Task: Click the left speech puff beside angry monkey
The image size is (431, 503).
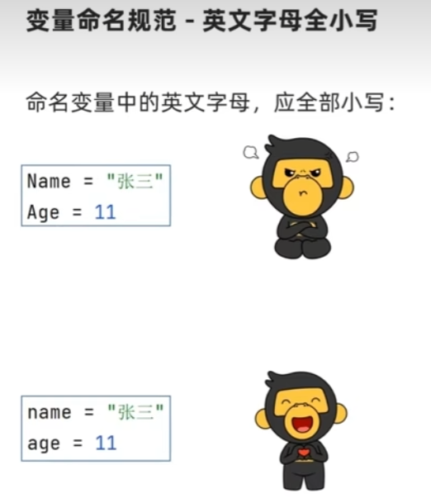Action: [251, 153]
